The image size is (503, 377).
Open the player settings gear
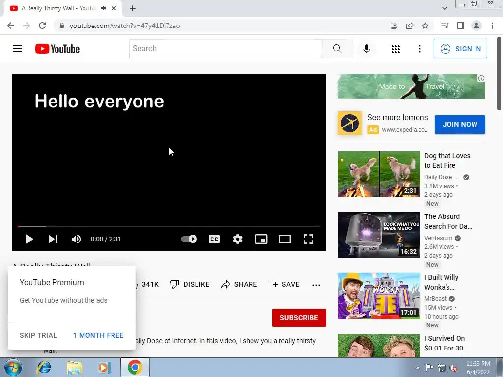click(x=237, y=239)
